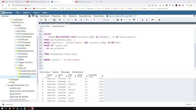This screenshot has height=110, width=196.
Task: Switch to the Properties tab
Action: [x=56, y=16]
